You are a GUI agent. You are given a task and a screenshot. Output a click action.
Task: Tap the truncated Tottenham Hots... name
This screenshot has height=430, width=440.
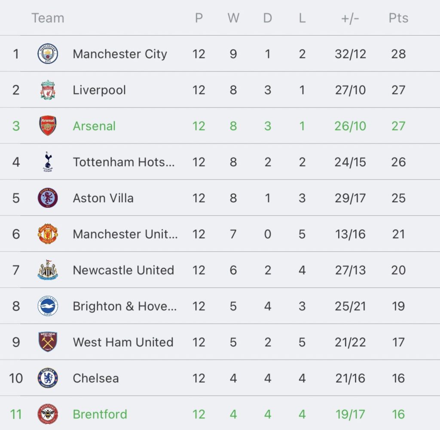pyautogui.click(x=124, y=162)
